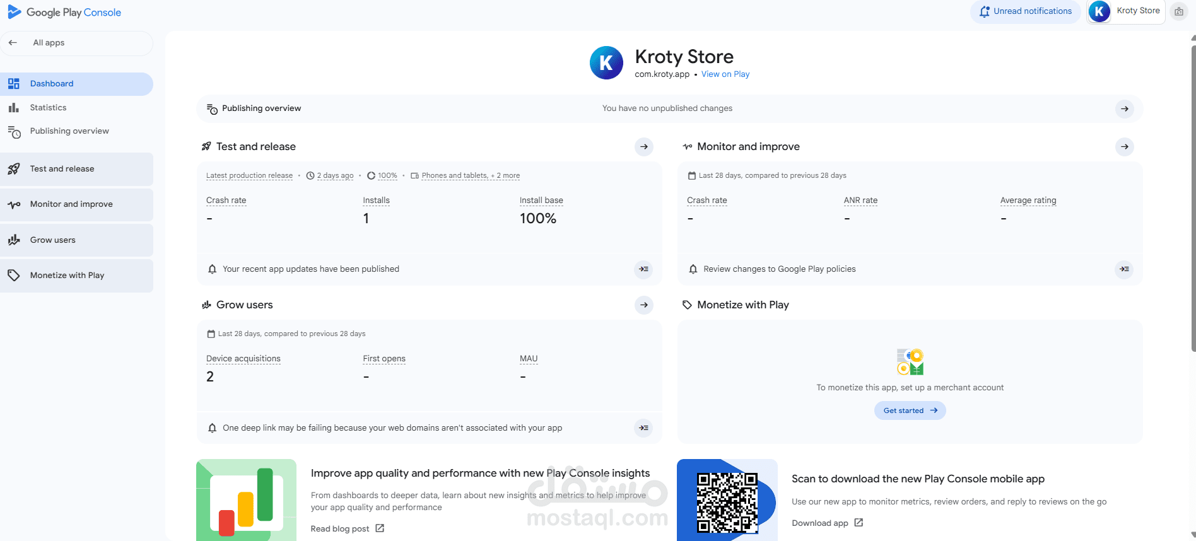Click the Device acquisitions value 2
The width and height of the screenshot is (1196, 541).
(210, 377)
